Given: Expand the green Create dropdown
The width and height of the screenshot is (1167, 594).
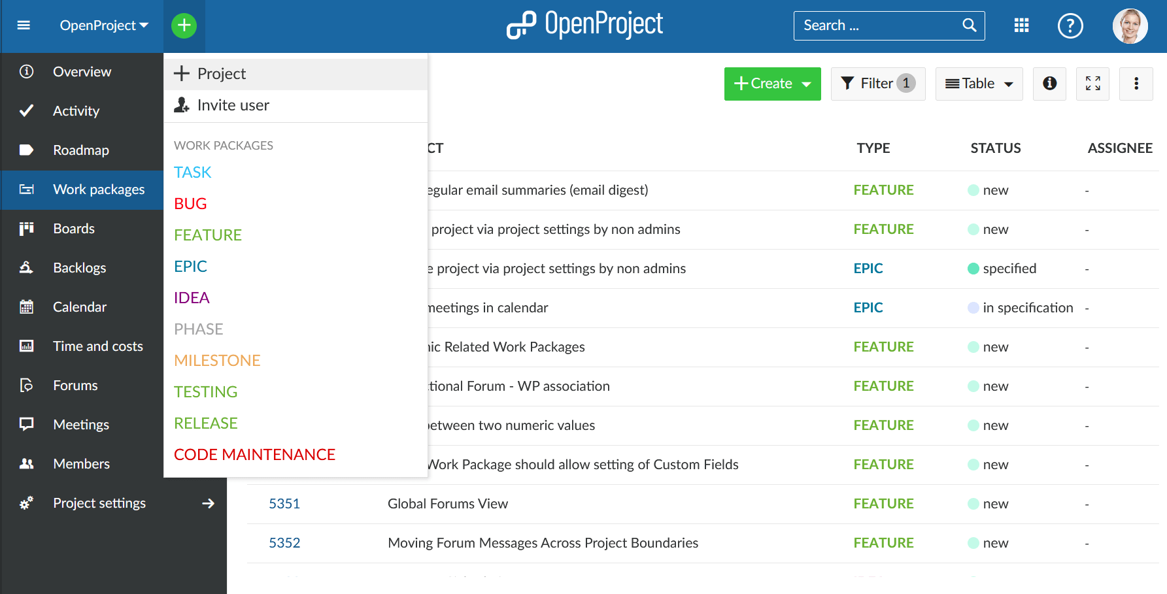Looking at the screenshot, I should pyautogui.click(x=772, y=84).
